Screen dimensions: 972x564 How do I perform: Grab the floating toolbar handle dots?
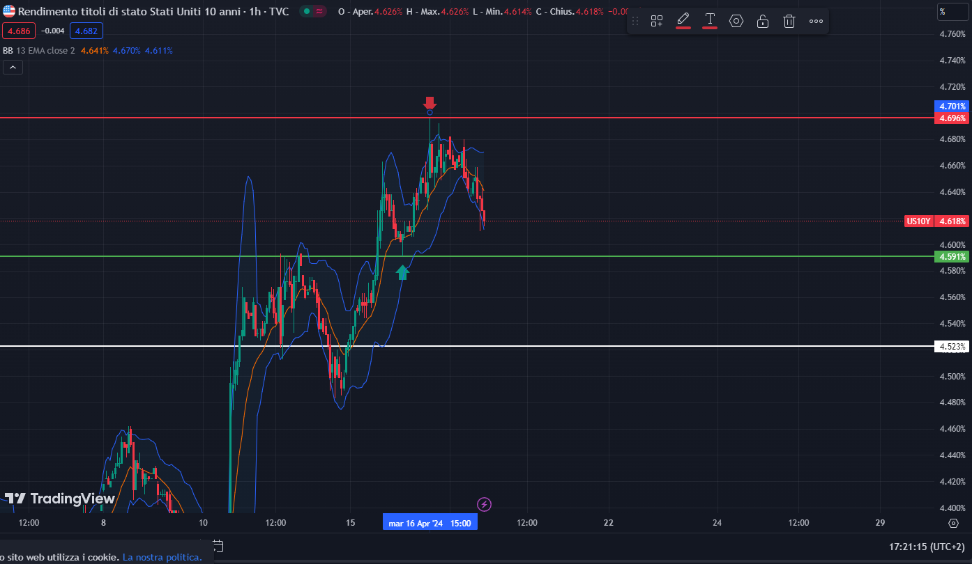635,21
